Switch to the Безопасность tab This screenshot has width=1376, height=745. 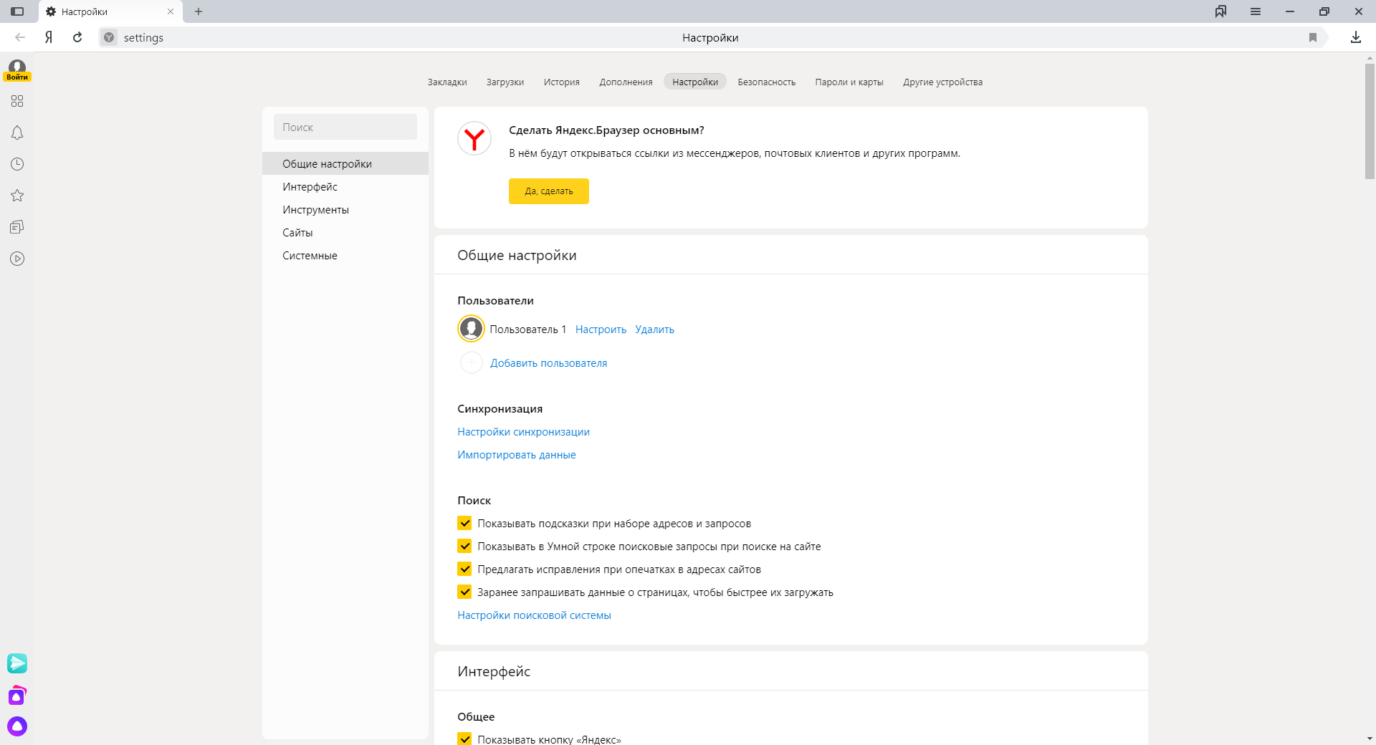point(766,82)
